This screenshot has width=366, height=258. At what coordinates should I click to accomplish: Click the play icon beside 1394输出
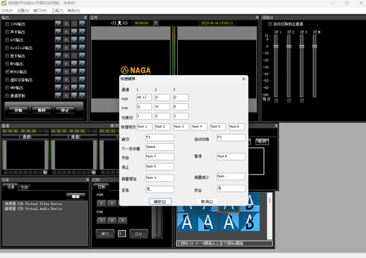(59, 24)
